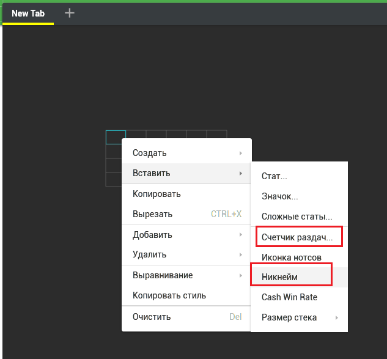
Task: Insert Стат... from the submenu
Action: click(x=299, y=176)
